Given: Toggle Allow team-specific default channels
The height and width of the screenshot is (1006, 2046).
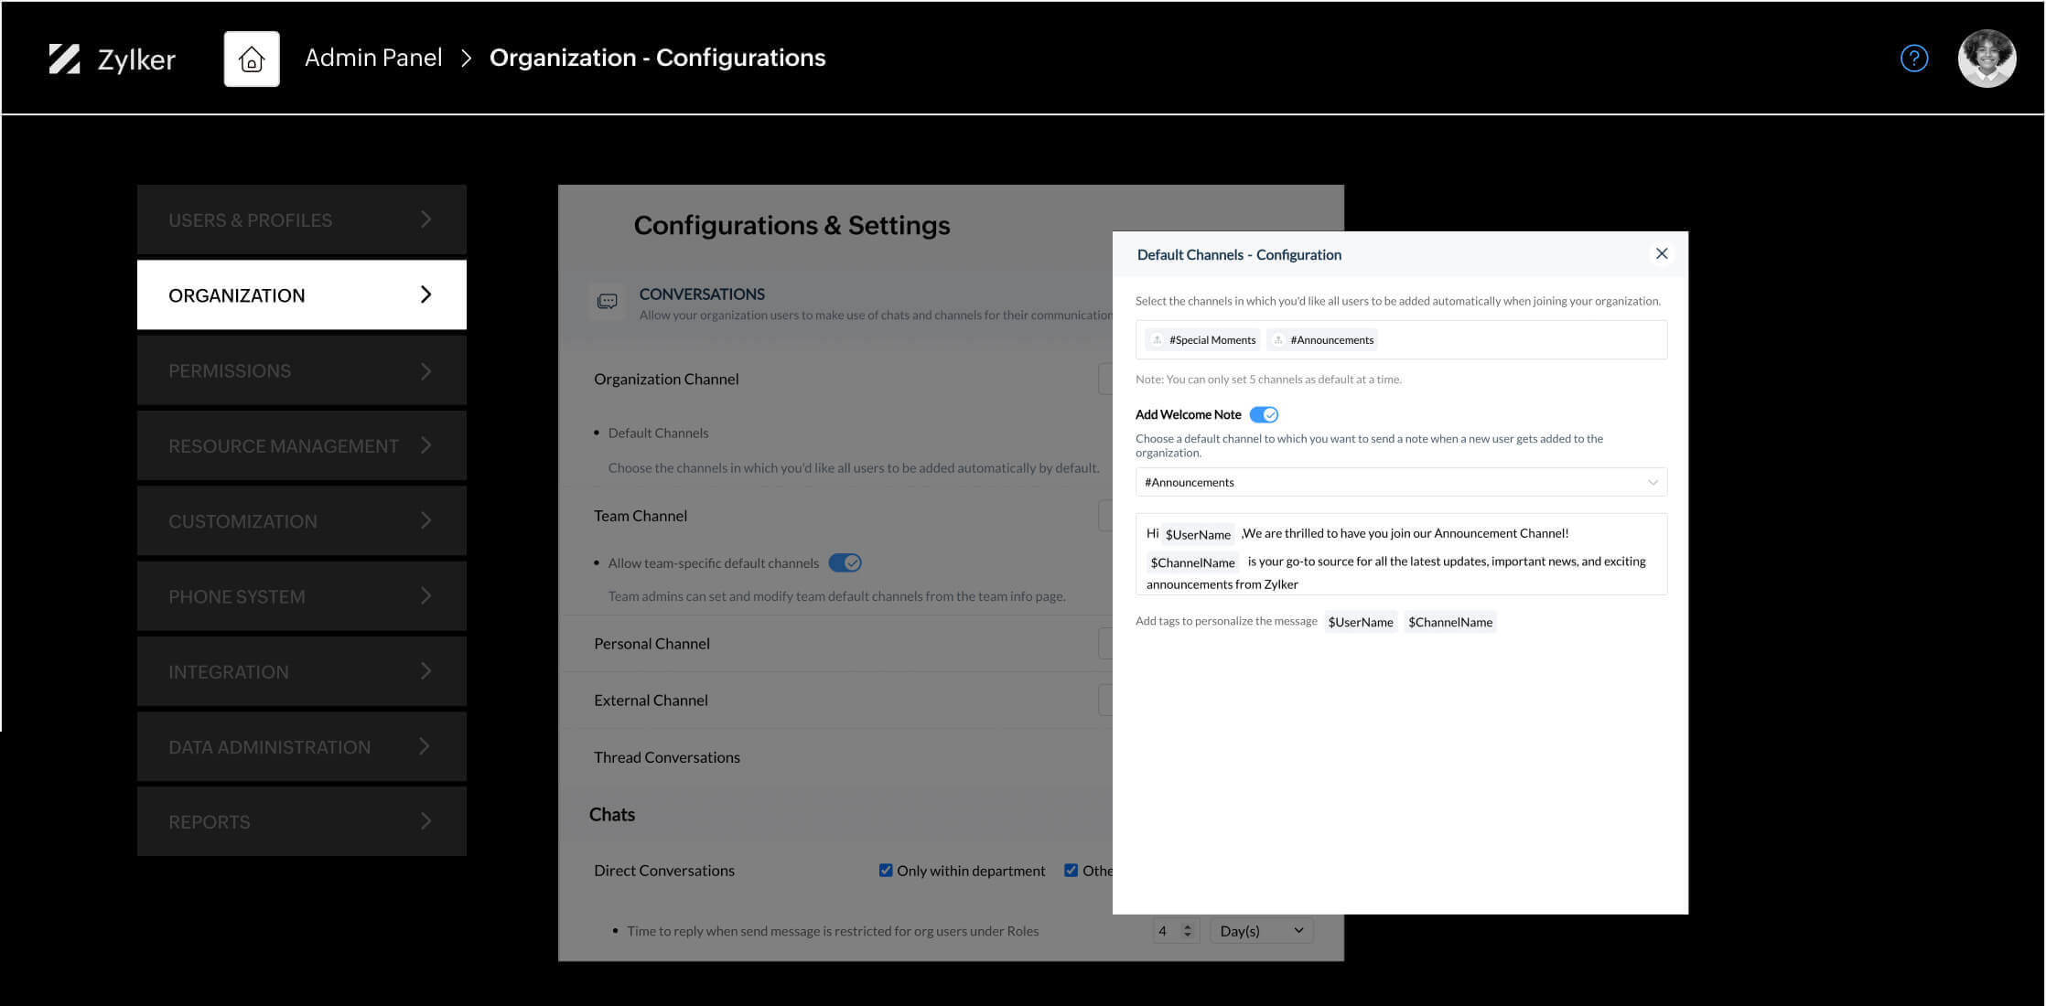Looking at the screenshot, I should [845, 562].
